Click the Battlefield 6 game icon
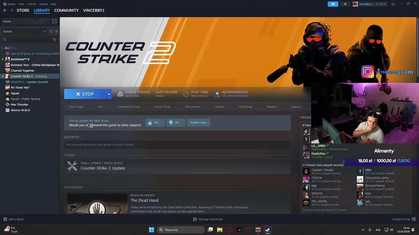 coord(8,59)
